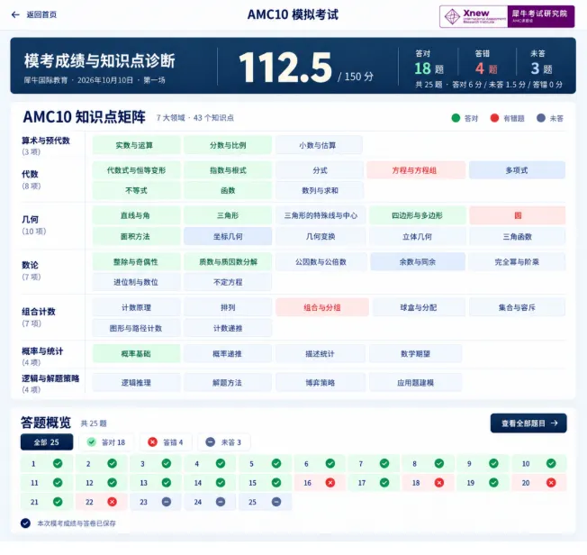The width and height of the screenshot is (587, 555).
Task: Select the 小数与估算 knowledge point
Action: pos(319,145)
